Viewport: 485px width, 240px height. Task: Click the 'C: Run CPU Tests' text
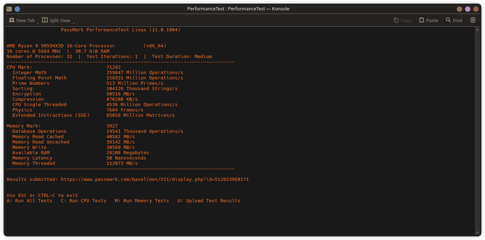[x=84, y=201]
